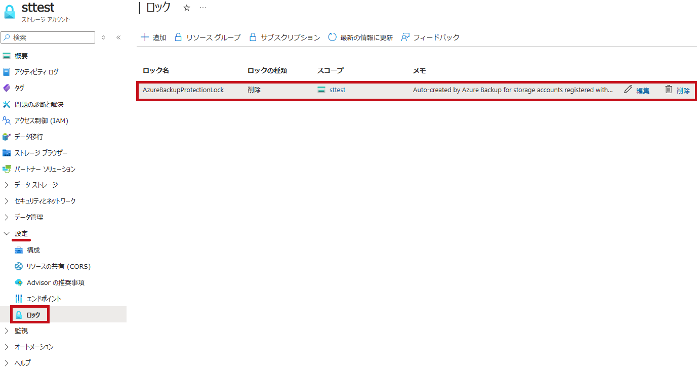
Task: Expand ヘルプ section
Action: (x=22, y=363)
